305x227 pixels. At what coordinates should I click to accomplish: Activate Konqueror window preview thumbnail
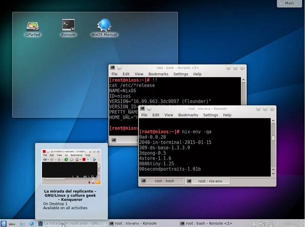pos(71,167)
